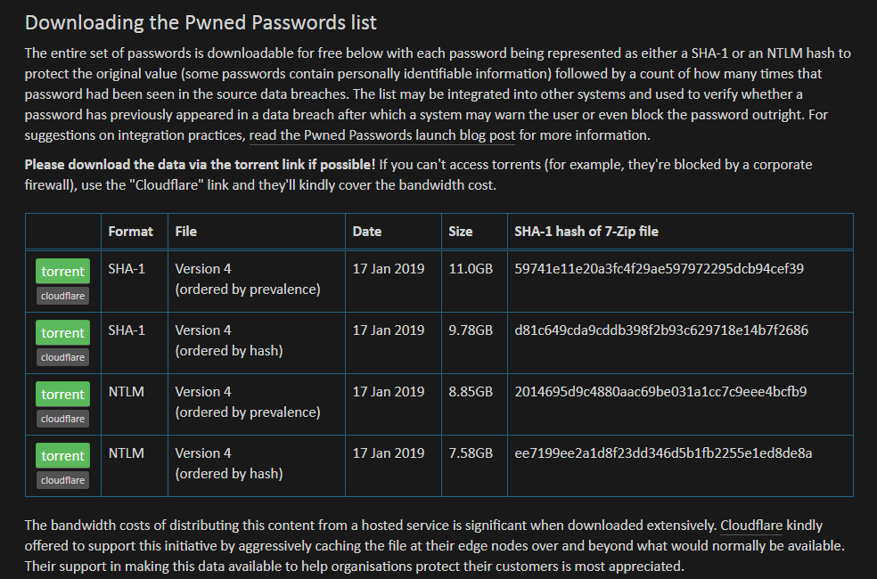Click the 'Date' column header
Image resolution: width=877 pixels, height=579 pixels.
click(x=367, y=232)
